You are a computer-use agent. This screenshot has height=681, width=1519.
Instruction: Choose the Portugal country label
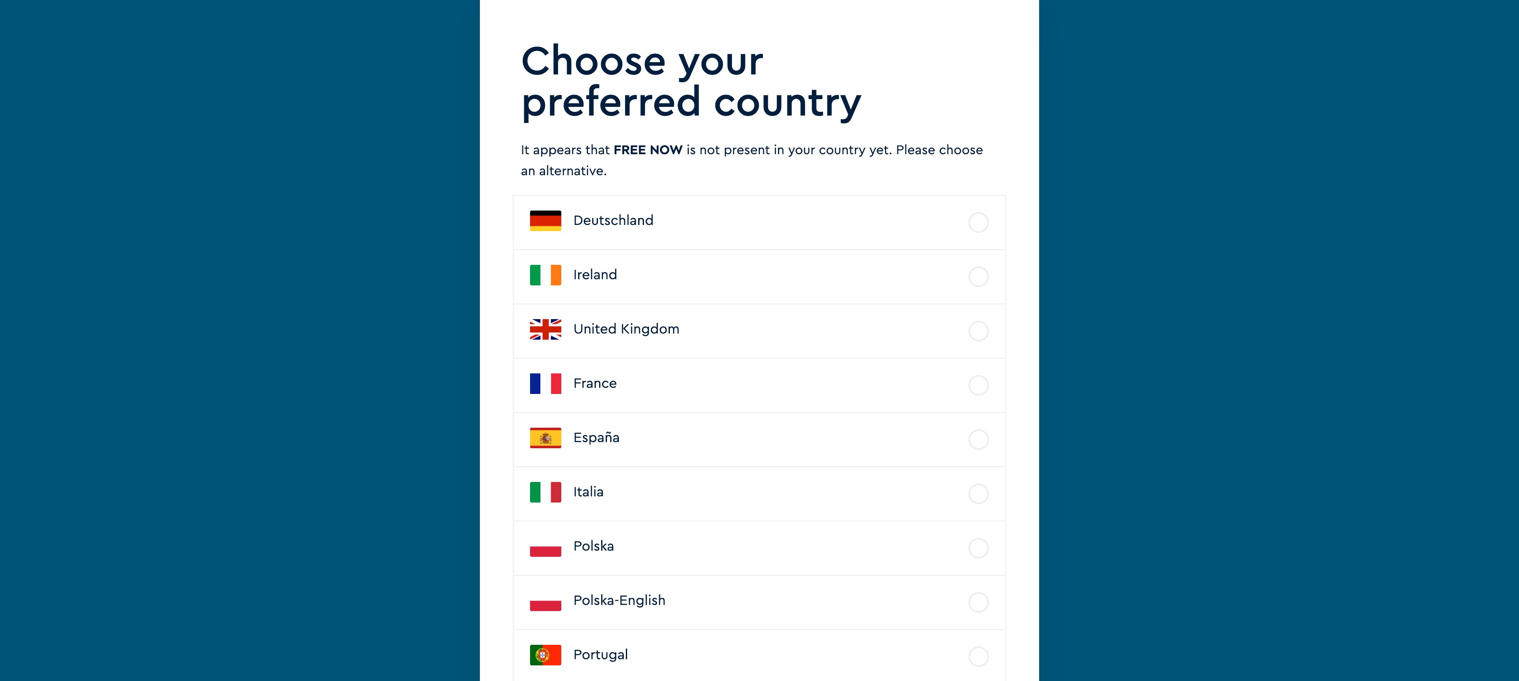pos(600,654)
